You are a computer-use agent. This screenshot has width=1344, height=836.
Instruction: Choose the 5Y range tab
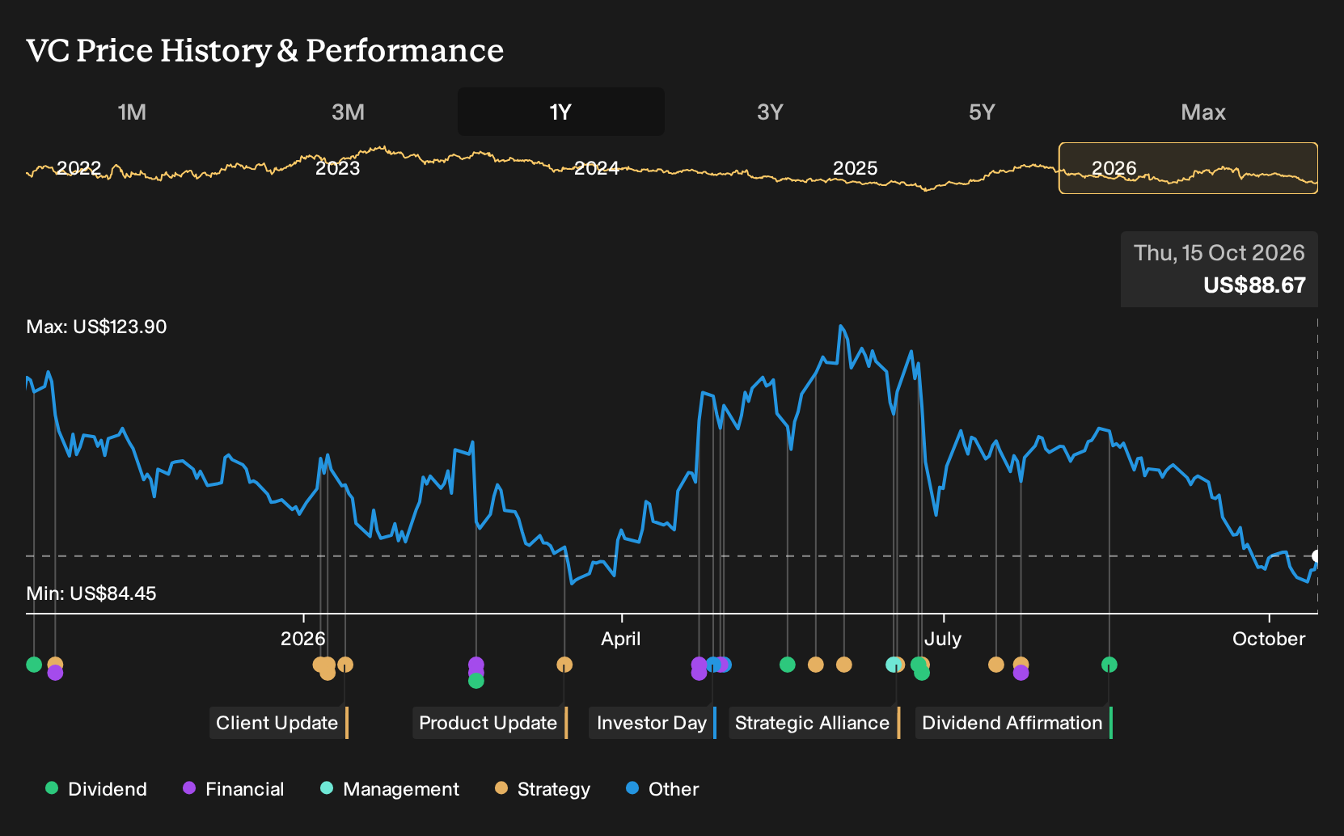(982, 112)
